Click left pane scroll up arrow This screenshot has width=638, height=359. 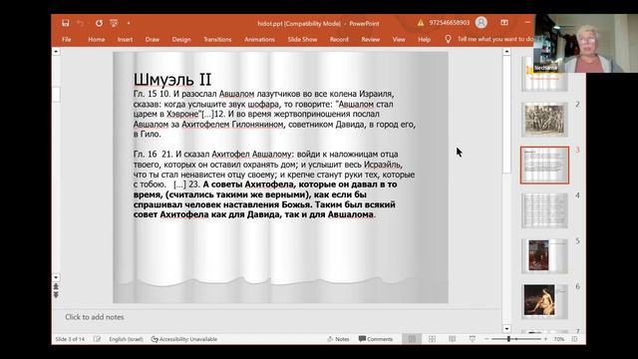[56, 52]
